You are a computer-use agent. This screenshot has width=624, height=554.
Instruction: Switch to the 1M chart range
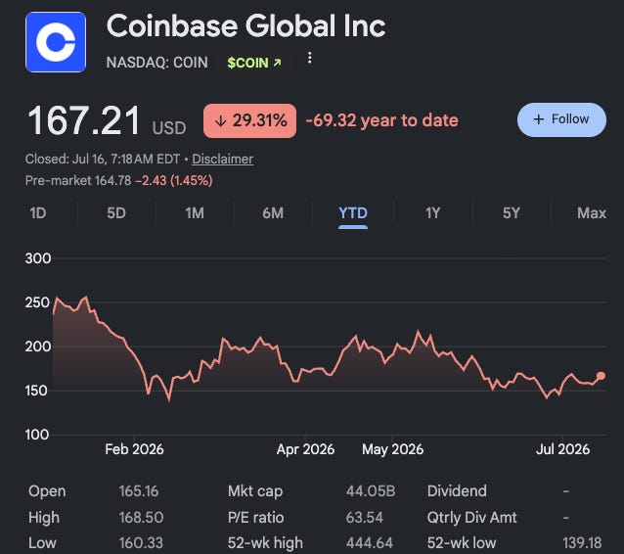point(195,213)
